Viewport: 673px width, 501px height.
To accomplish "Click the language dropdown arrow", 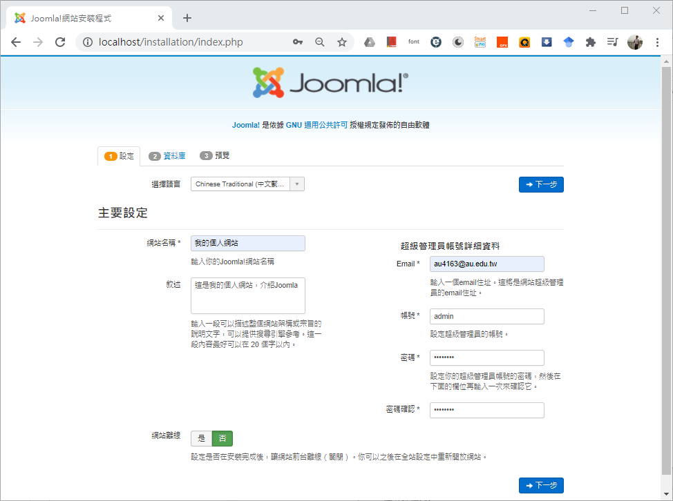I will click(297, 184).
